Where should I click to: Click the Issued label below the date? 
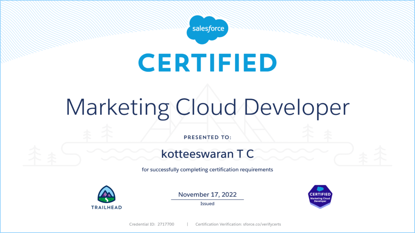207,204
